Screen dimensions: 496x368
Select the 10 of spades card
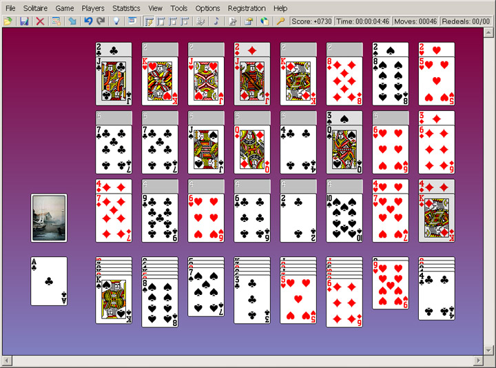coord(344,218)
